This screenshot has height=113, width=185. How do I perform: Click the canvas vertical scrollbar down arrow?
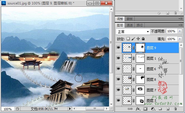111,104
